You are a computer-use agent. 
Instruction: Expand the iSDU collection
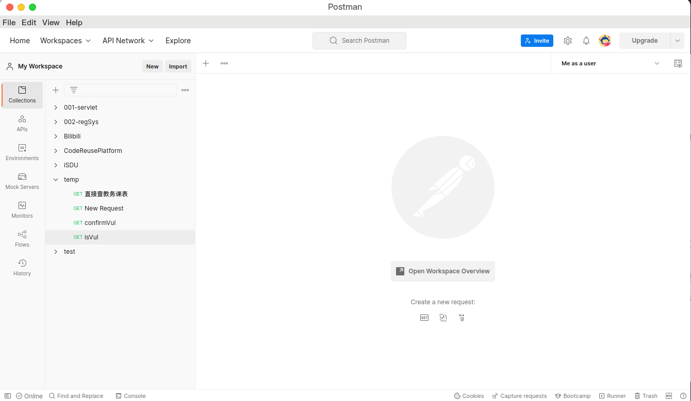56,165
